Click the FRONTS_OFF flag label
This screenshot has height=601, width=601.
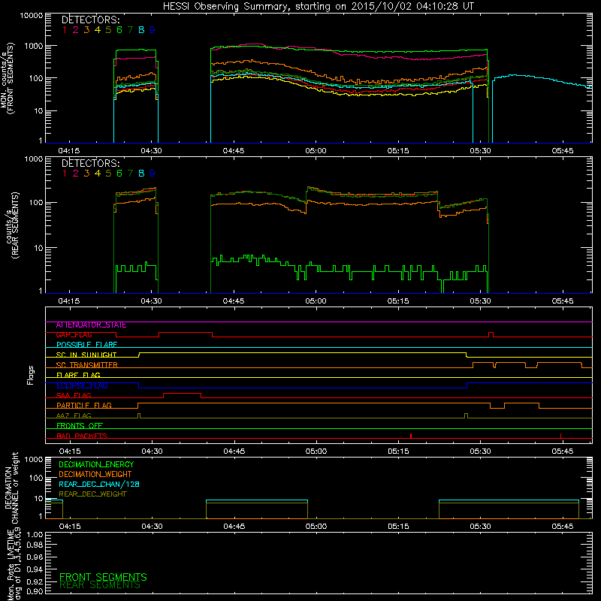tap(80, 426)
